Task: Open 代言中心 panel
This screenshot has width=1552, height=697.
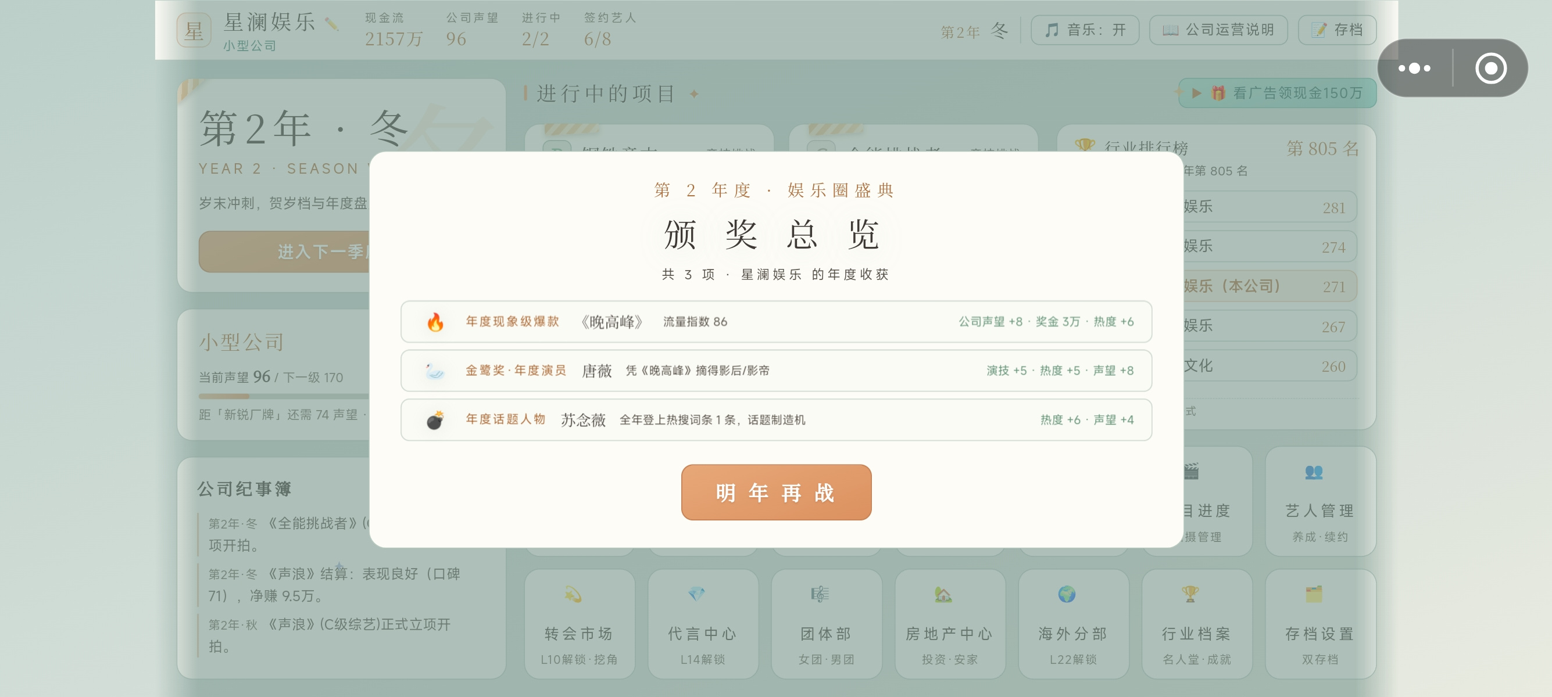Action: [703, 625]
